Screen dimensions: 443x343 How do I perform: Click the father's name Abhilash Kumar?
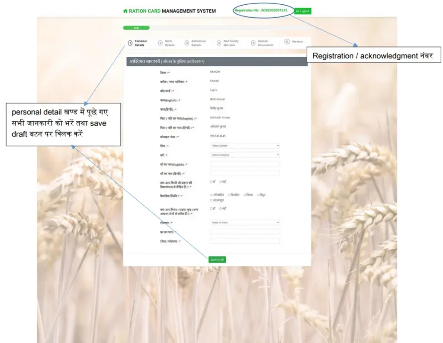tap(220, 117)
